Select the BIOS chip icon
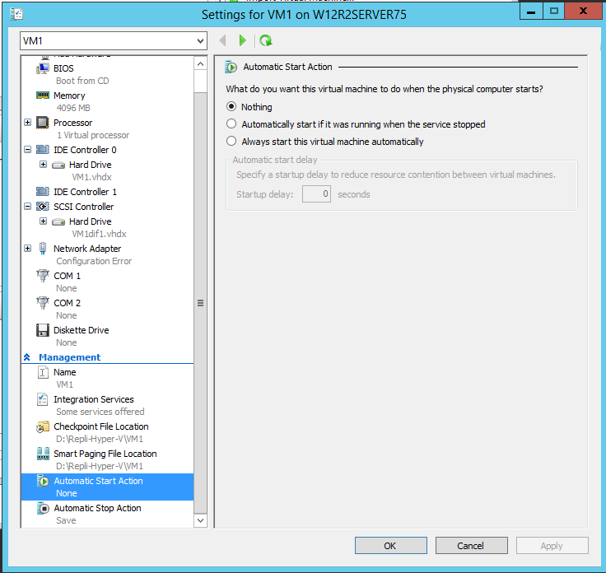Viewport: 606px width, 573px height. [43, 68]
